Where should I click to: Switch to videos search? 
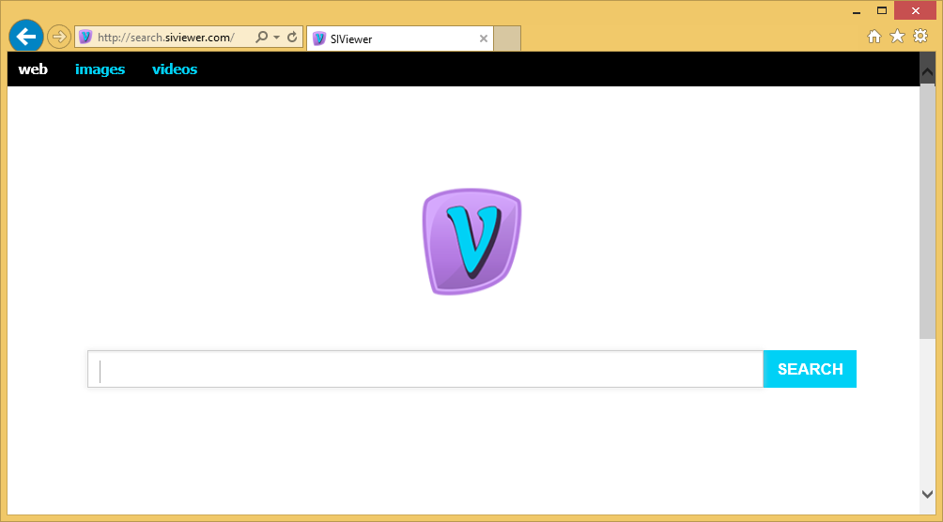pos(175,69)
